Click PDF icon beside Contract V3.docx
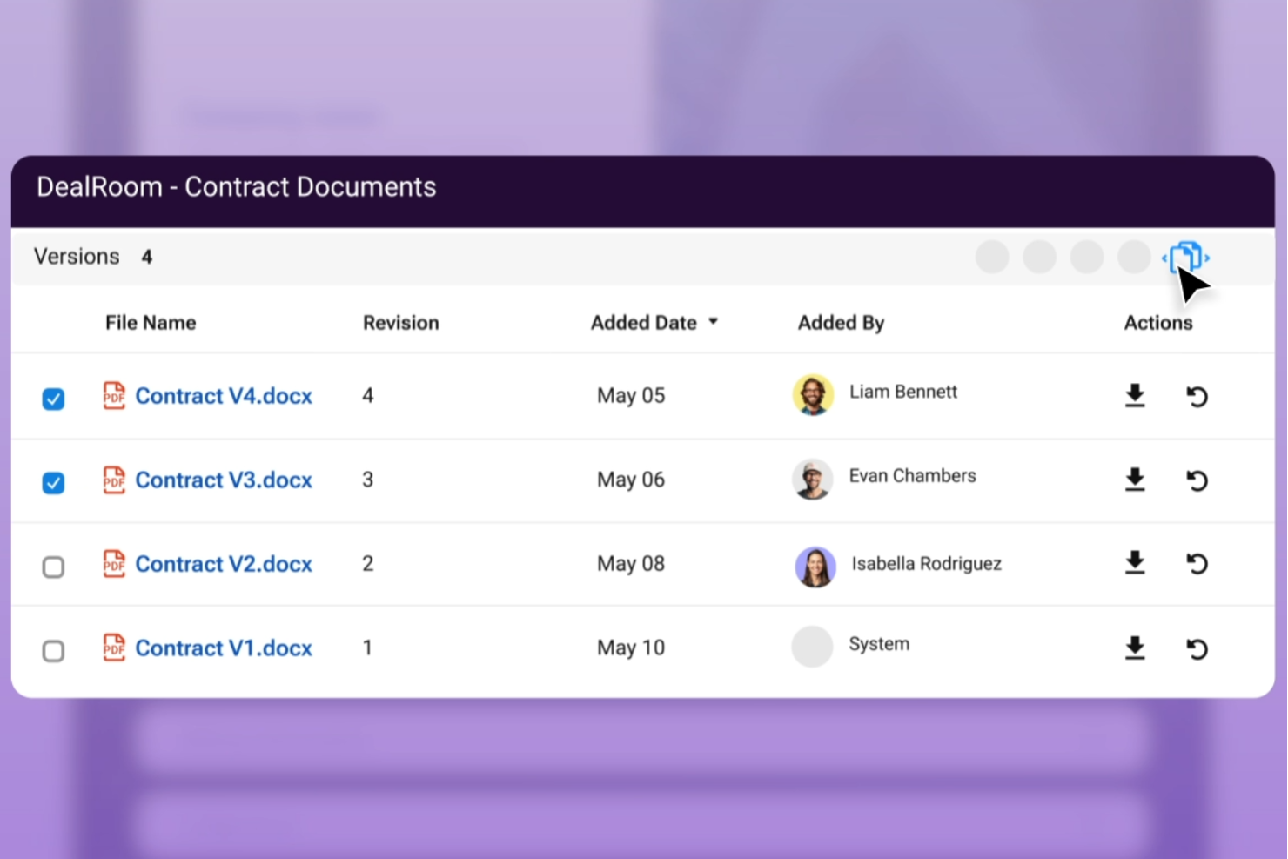Screen dimensions: 1288x859 [114, 480]
